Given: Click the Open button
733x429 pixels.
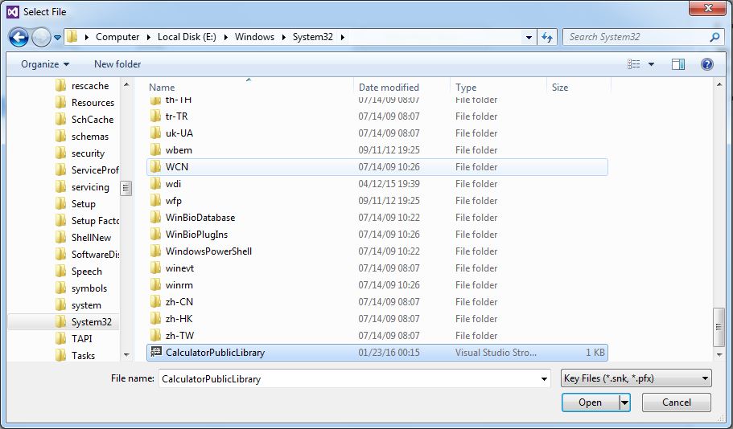Looking at the screenshot, I should [x=591, y=402].
